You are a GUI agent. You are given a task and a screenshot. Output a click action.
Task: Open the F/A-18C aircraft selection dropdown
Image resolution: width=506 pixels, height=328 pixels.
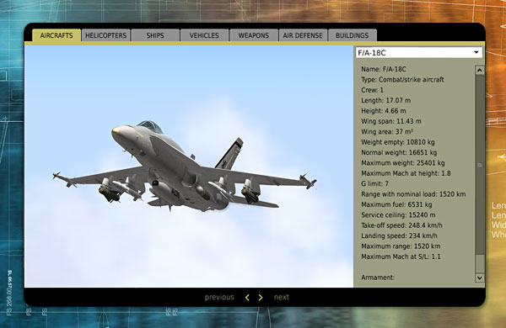[419, 52]
